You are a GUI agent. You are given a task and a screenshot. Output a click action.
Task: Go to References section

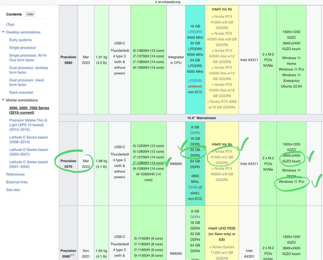coord(16,174)
